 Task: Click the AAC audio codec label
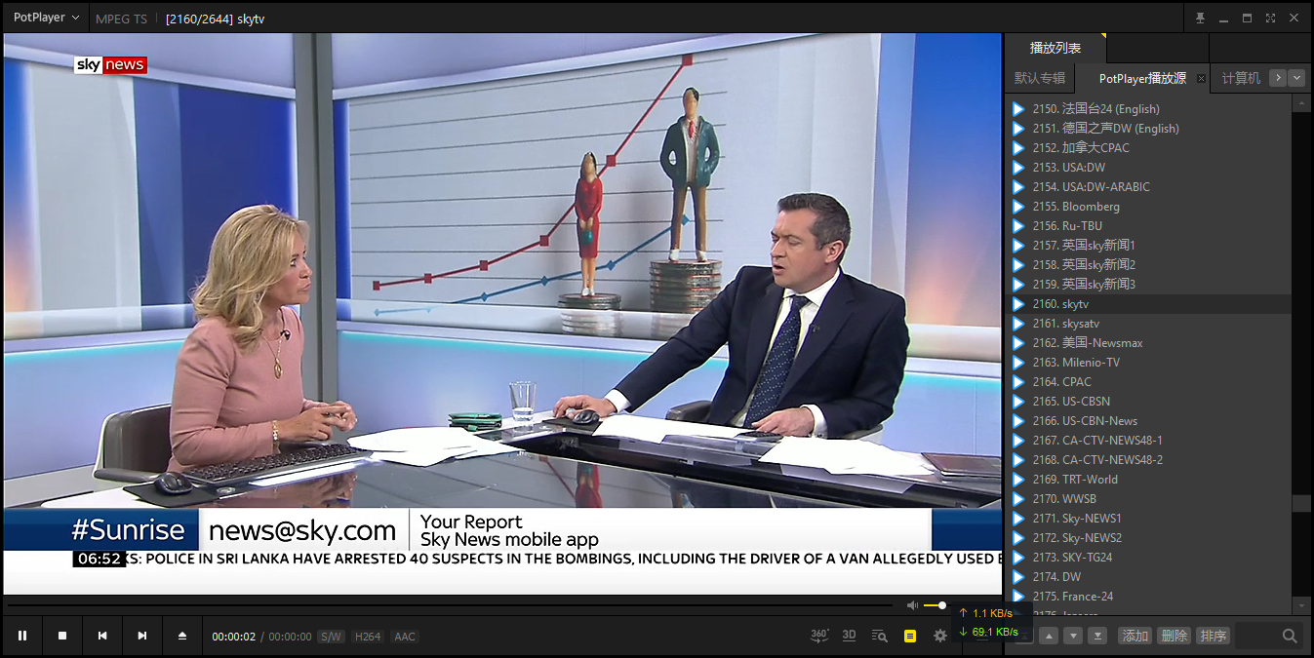point(405,637)
